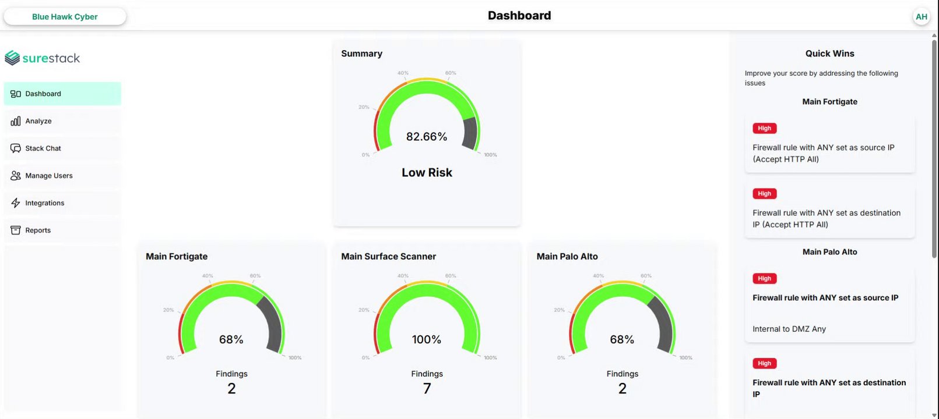939x419 pixels.
Task: Open the Reports section
Action: pyautogui.click(x=62, y=230)
